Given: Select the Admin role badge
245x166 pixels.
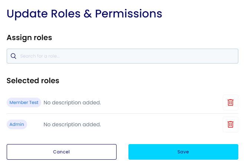Looking at the screenshot, I should click(17, 124).
